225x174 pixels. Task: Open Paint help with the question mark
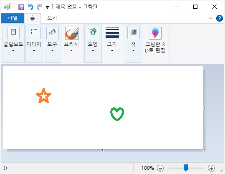pyautogui.click(x=220, y=18)
